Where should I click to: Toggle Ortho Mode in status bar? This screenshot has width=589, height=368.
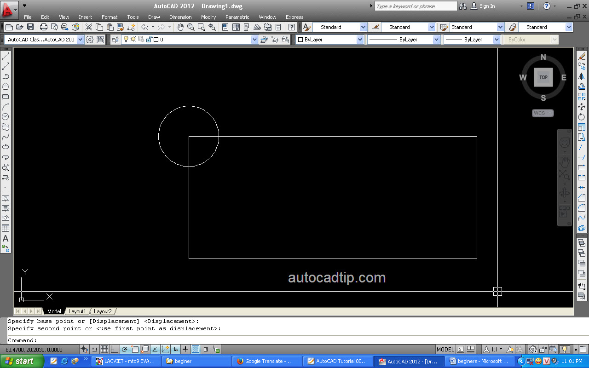[x=115, y=349]
